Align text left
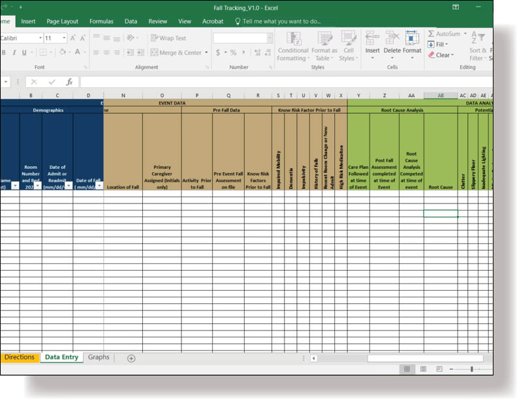This screenshot has height=399, width=517. click(x=96, y=52)
